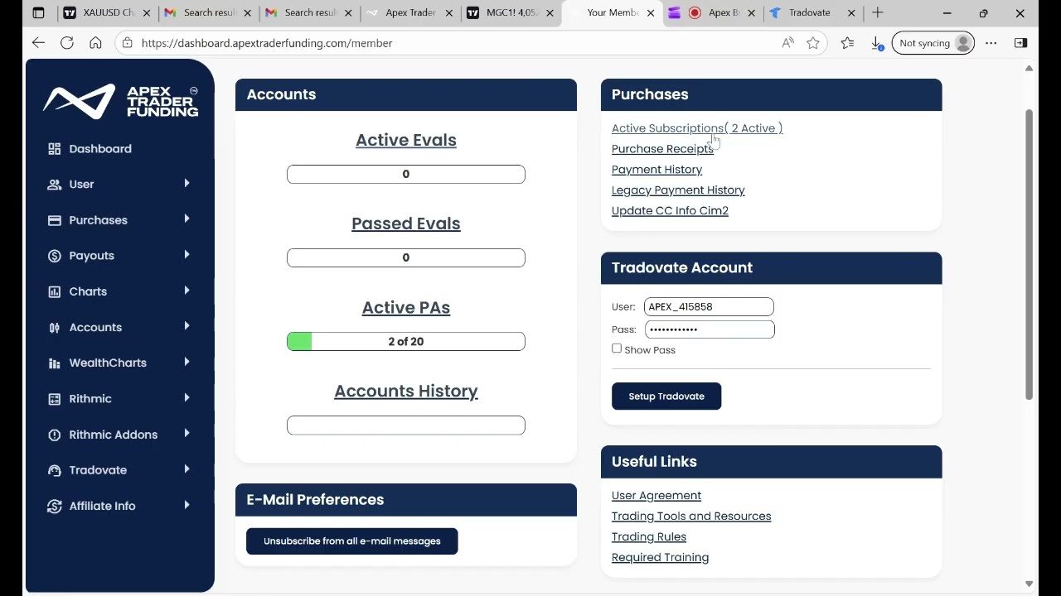Open the User Agreement link
Screen dimensions: 1061x596
656,496
